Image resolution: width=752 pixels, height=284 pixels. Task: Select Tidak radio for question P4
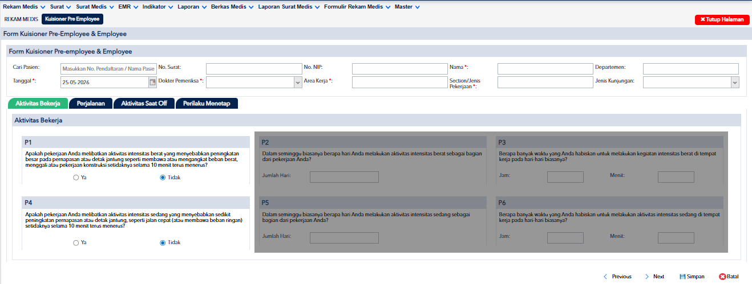pyautogui.click(x=163, y=242)
